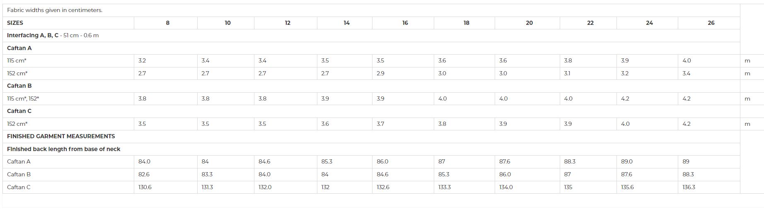Image resolution: width=764 pixels, height=209 pixels.
Task: Click the "SIZES" header cell
Action: click(15, 23)
